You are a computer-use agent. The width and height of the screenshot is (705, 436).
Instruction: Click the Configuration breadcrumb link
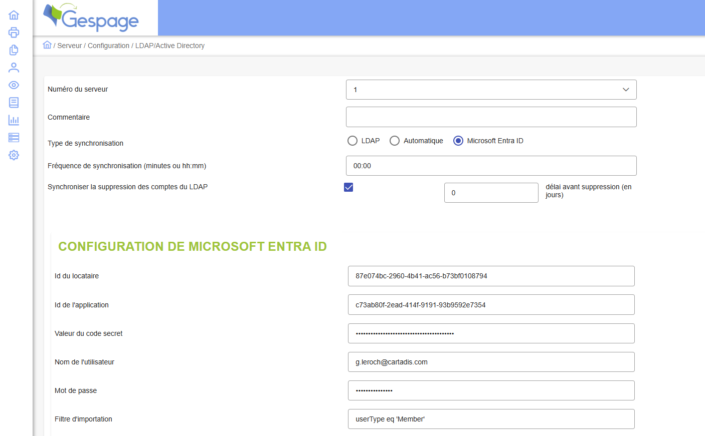108,46
